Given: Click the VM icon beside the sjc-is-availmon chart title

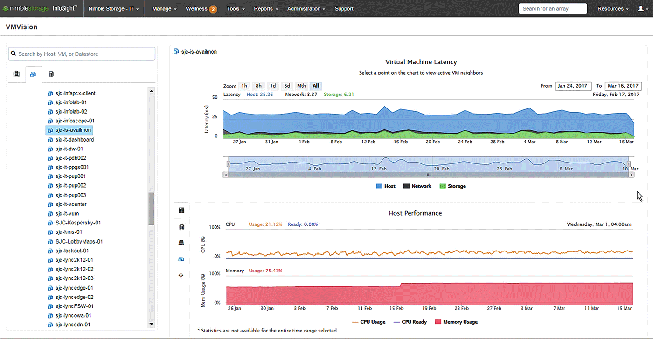Looking at the screenshot, I should [x=176, y=52].
